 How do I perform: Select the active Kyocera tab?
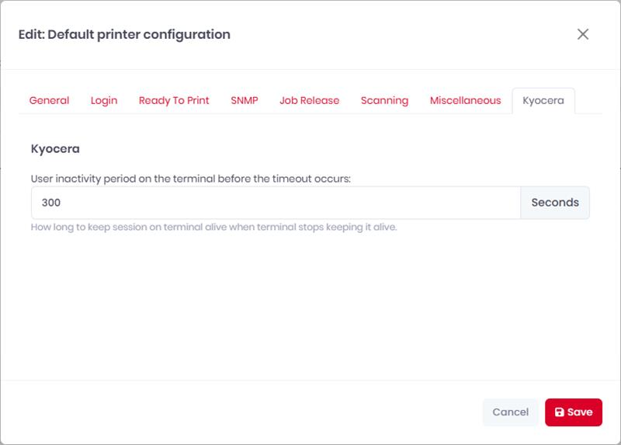(x=543, y=101)
